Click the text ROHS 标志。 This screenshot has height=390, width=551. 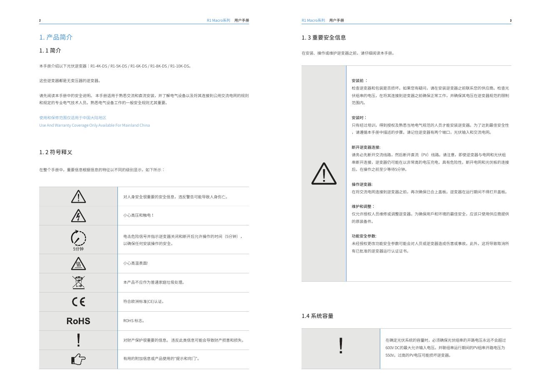(x=134, y=321)
